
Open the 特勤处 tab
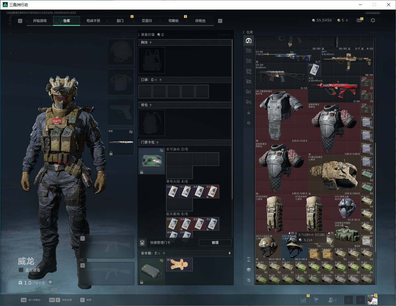(174, 21)
